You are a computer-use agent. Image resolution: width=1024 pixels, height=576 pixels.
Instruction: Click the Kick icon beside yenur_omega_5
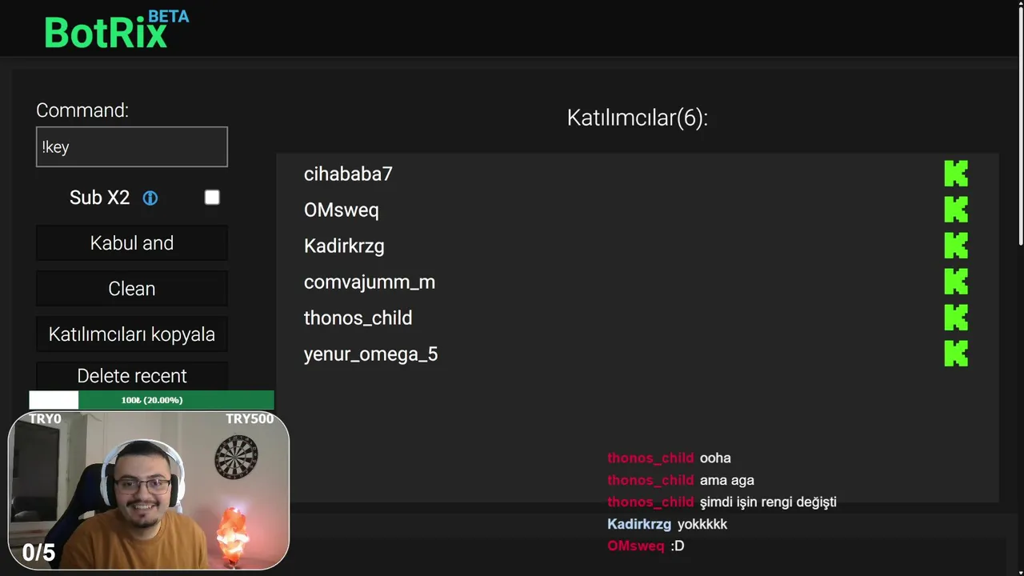pyautogui.click(x=956, y=354)
